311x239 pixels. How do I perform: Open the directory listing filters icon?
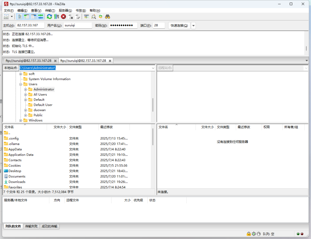(x=87, y=17)
